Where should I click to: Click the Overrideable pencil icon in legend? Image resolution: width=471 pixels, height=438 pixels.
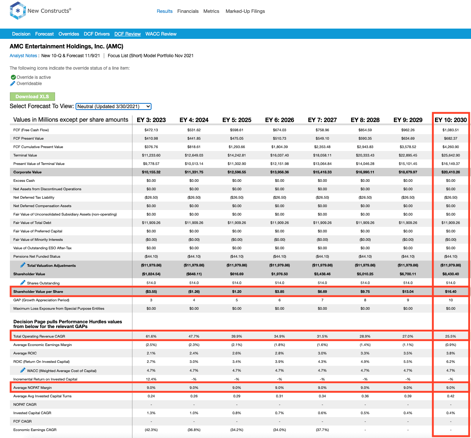tap(13, 84)
